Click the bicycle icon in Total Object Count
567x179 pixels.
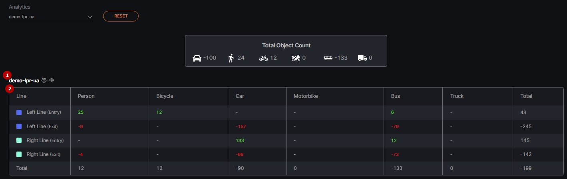(263, 58)
